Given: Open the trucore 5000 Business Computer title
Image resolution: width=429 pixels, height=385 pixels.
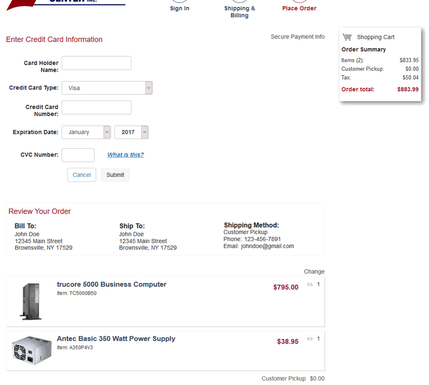Looking at the screenshot, I should click(112, 285).
